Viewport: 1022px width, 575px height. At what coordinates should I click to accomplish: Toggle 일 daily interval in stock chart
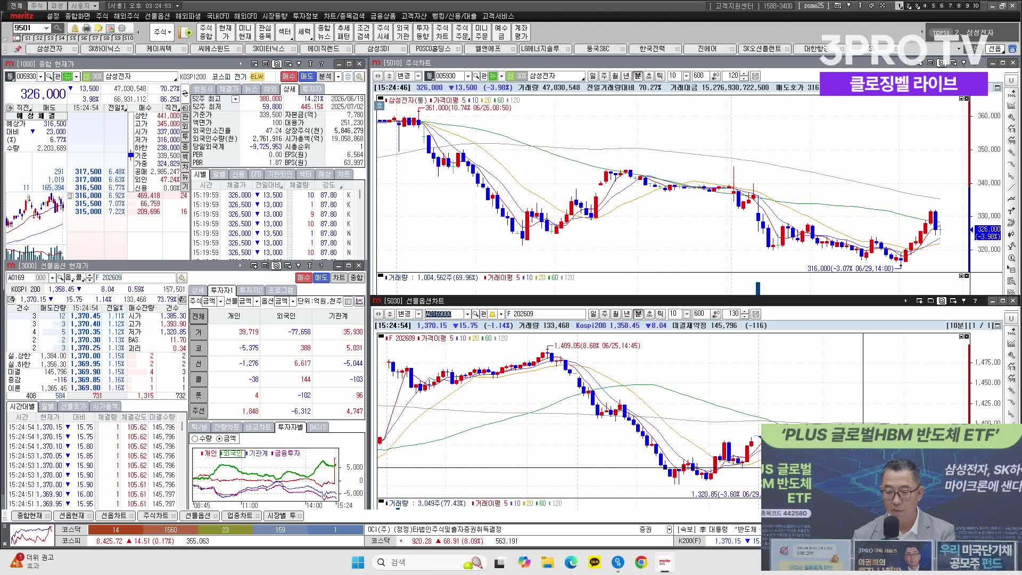click(x=593, y=76)
